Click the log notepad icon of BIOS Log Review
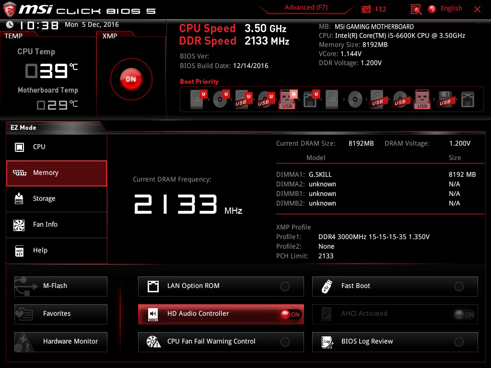 coord(327,342)
